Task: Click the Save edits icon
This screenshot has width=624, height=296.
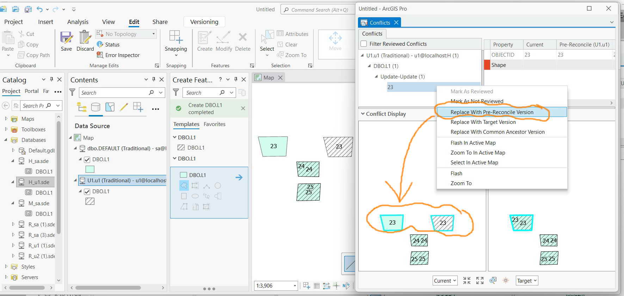Action: tap(66, 37)
